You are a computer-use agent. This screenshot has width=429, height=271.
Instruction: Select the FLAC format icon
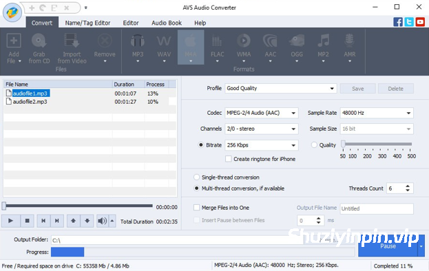[x=217, y=41]
